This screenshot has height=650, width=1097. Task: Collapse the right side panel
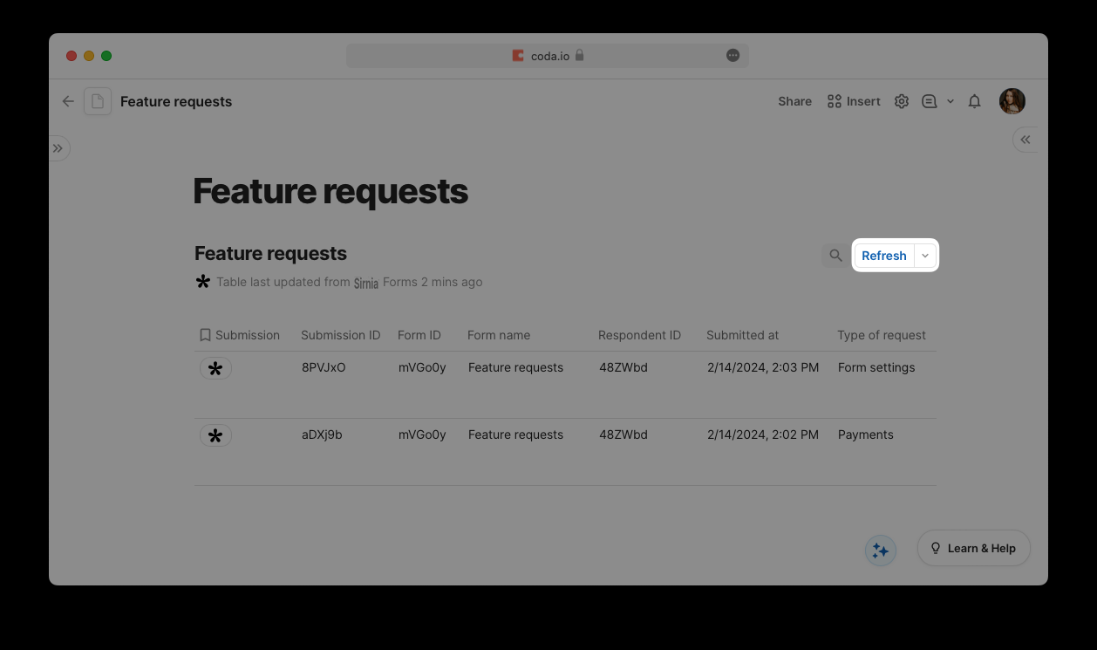pos(1025,140)
